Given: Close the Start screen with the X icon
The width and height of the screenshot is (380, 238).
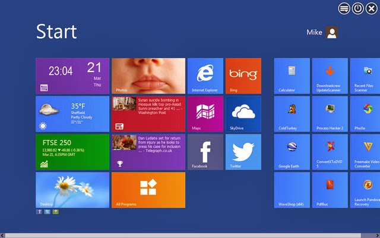Looking at the screenshot, I should tap(372, 9).
